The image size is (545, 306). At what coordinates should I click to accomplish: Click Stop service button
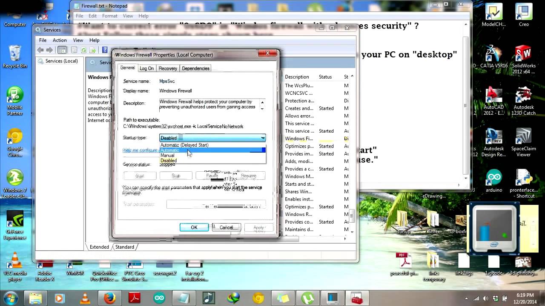pos(176,176)
